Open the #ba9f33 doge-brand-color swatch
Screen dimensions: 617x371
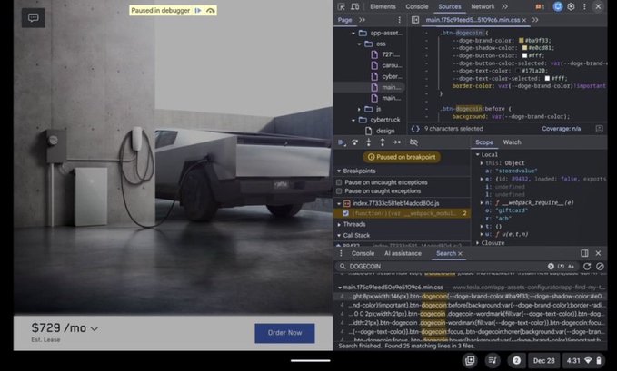click(521, 41)
